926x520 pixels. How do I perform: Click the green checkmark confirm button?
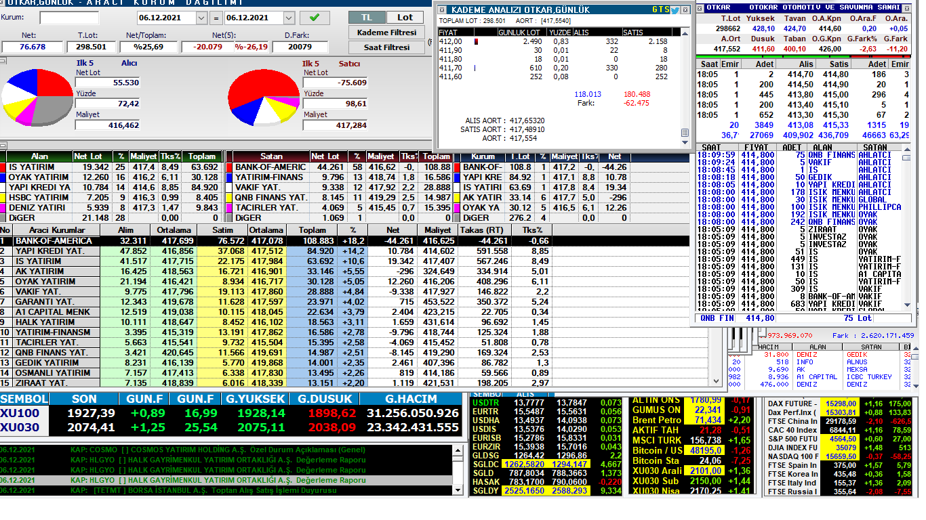pos(315,18)
